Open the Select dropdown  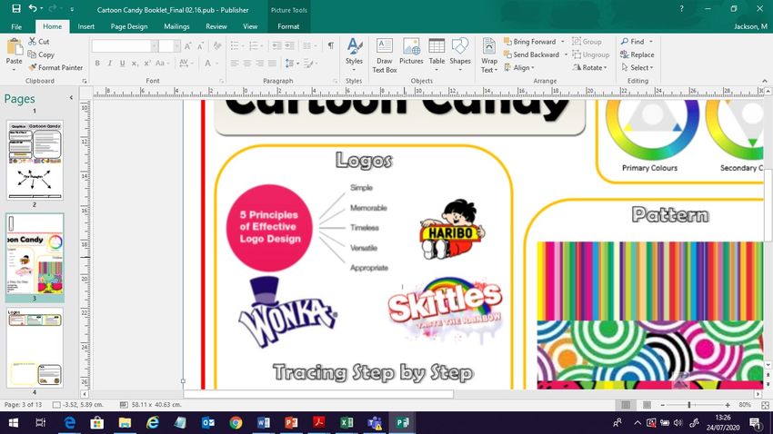[637, 67]
